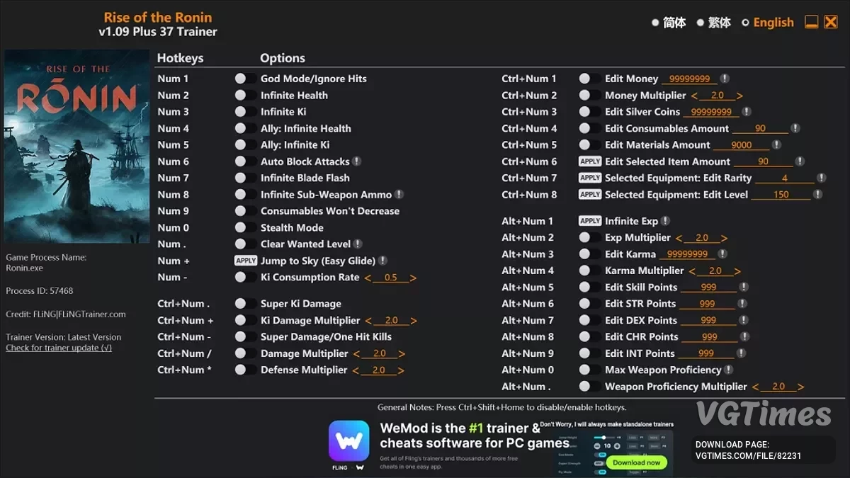850x478 pixels.
Task: Click info icon for Selected Equipment: Edit Level
Action: (x=818, y=194)
